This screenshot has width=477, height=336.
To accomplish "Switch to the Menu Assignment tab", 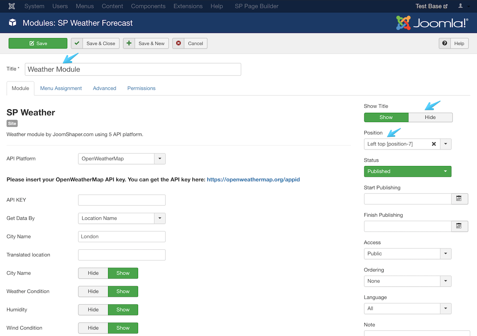I will click(x=61, y=88).
